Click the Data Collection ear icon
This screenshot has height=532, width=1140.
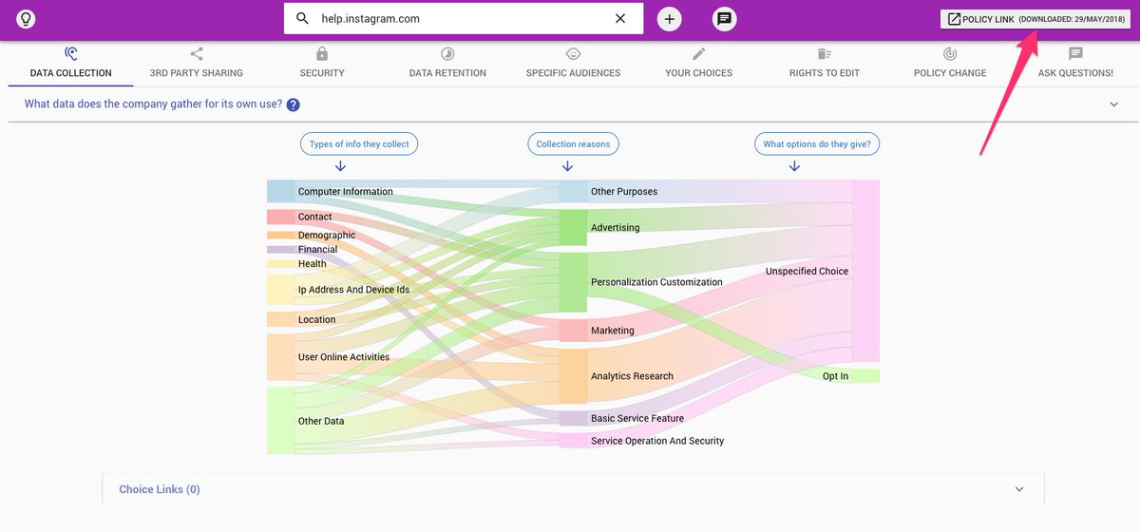[x=71, y=54]
